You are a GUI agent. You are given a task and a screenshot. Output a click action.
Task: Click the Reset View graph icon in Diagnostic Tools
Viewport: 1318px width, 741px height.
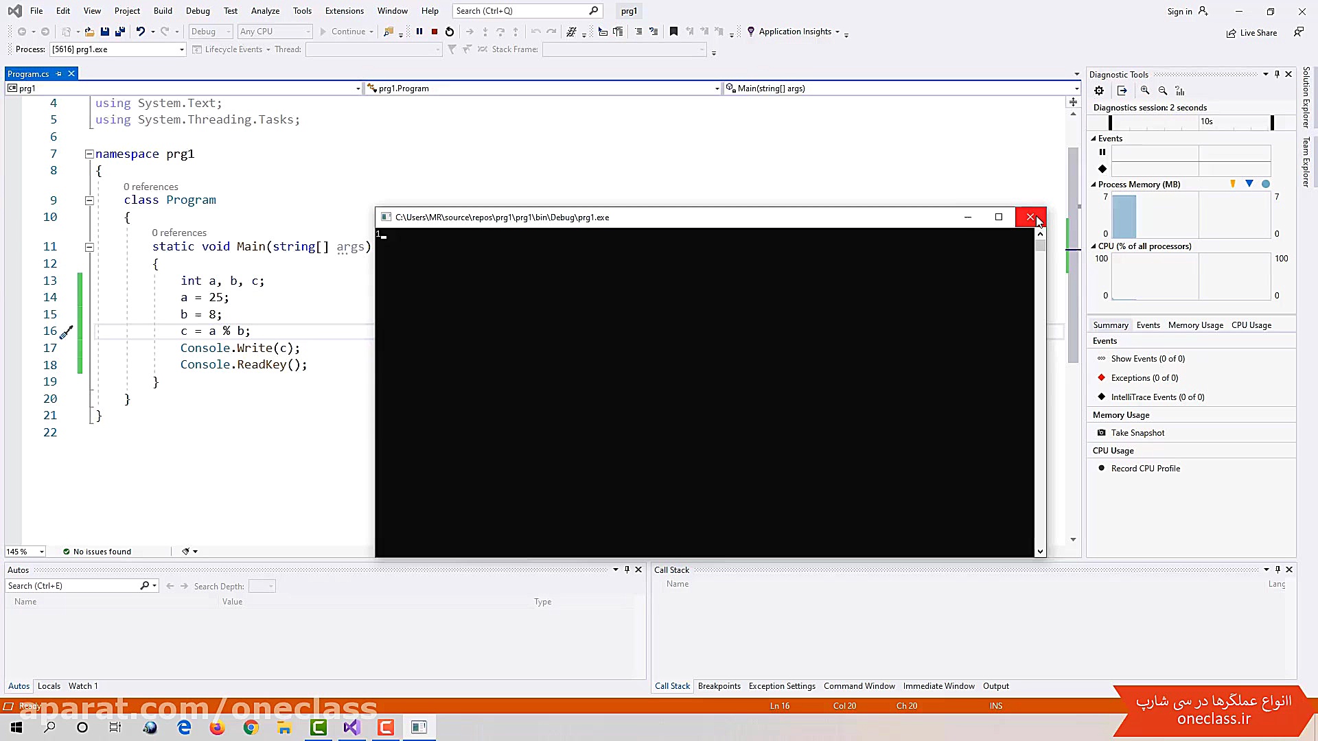(1180, 91)
